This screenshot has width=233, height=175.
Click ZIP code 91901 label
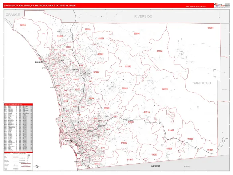click(x=131, y=122)
